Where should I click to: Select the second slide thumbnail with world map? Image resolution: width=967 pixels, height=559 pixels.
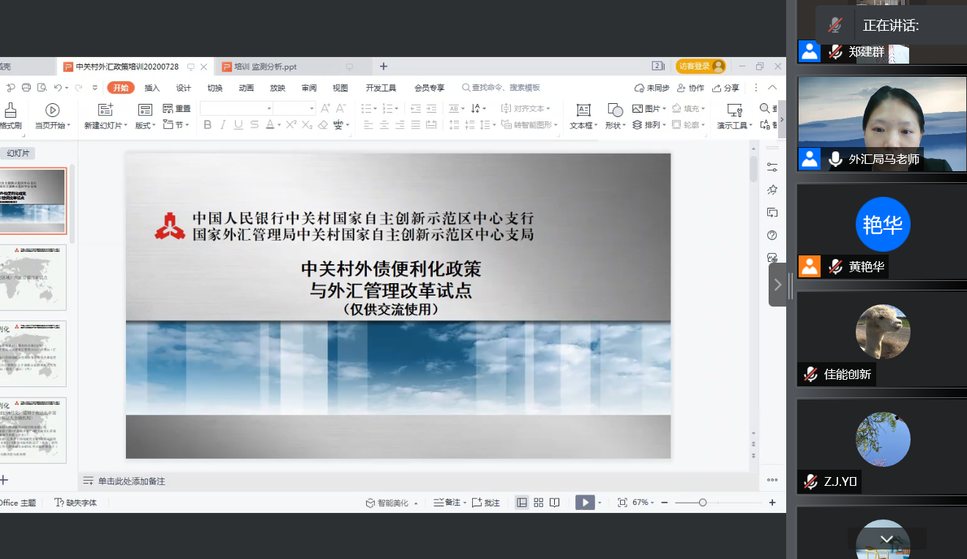(33, 277)
